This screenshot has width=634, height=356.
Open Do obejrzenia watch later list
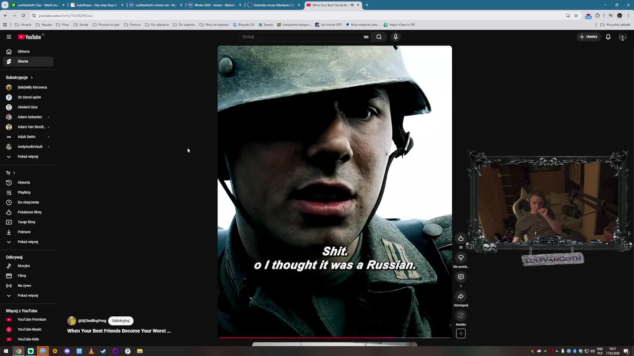point(27,202)
